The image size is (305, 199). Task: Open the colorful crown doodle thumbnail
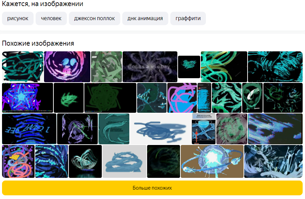point(18,161)
